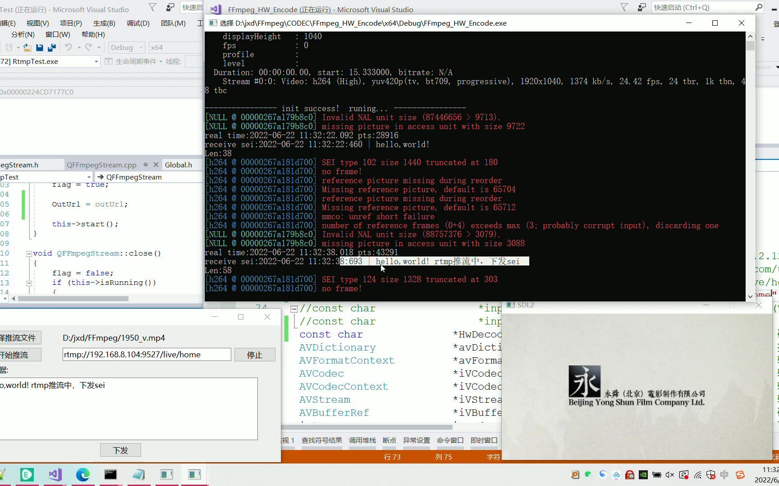Open the View (视图) menu
Screen dimensions: 779x486
point(37,23)
